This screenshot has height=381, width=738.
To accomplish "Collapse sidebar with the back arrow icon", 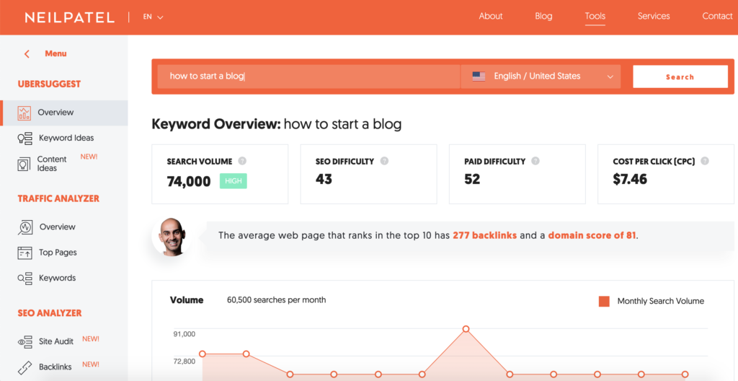I will coord(27,53).
